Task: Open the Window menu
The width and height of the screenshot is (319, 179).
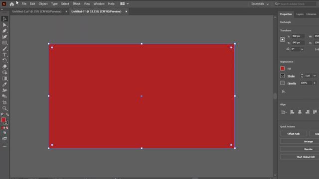Action: [x=99, y=3]
